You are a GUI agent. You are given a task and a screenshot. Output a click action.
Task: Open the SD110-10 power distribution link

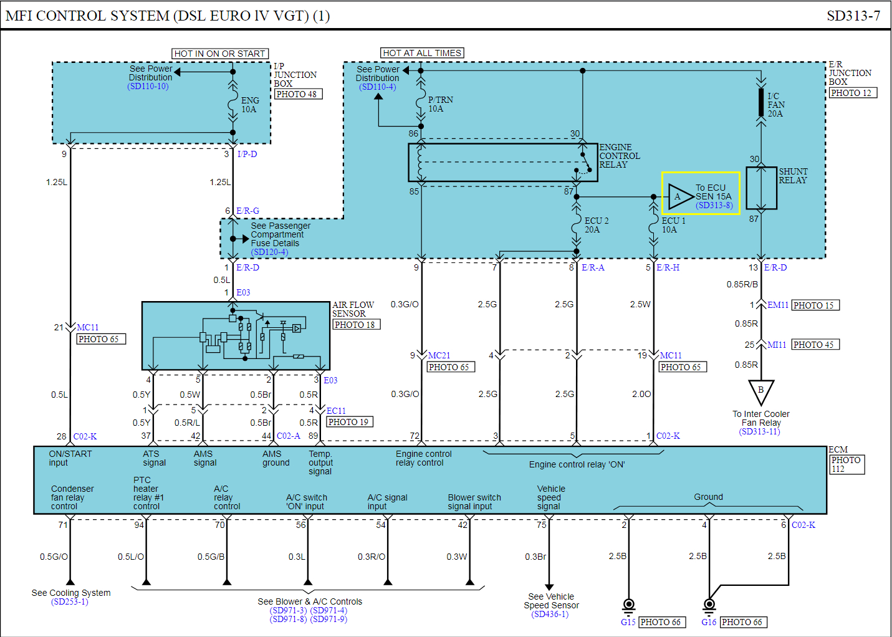[148, 87]
